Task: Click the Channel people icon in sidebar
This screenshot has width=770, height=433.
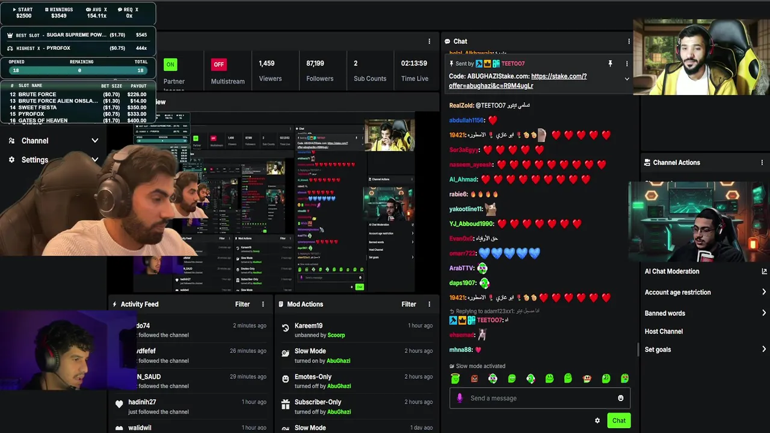Action: [11, 141]
